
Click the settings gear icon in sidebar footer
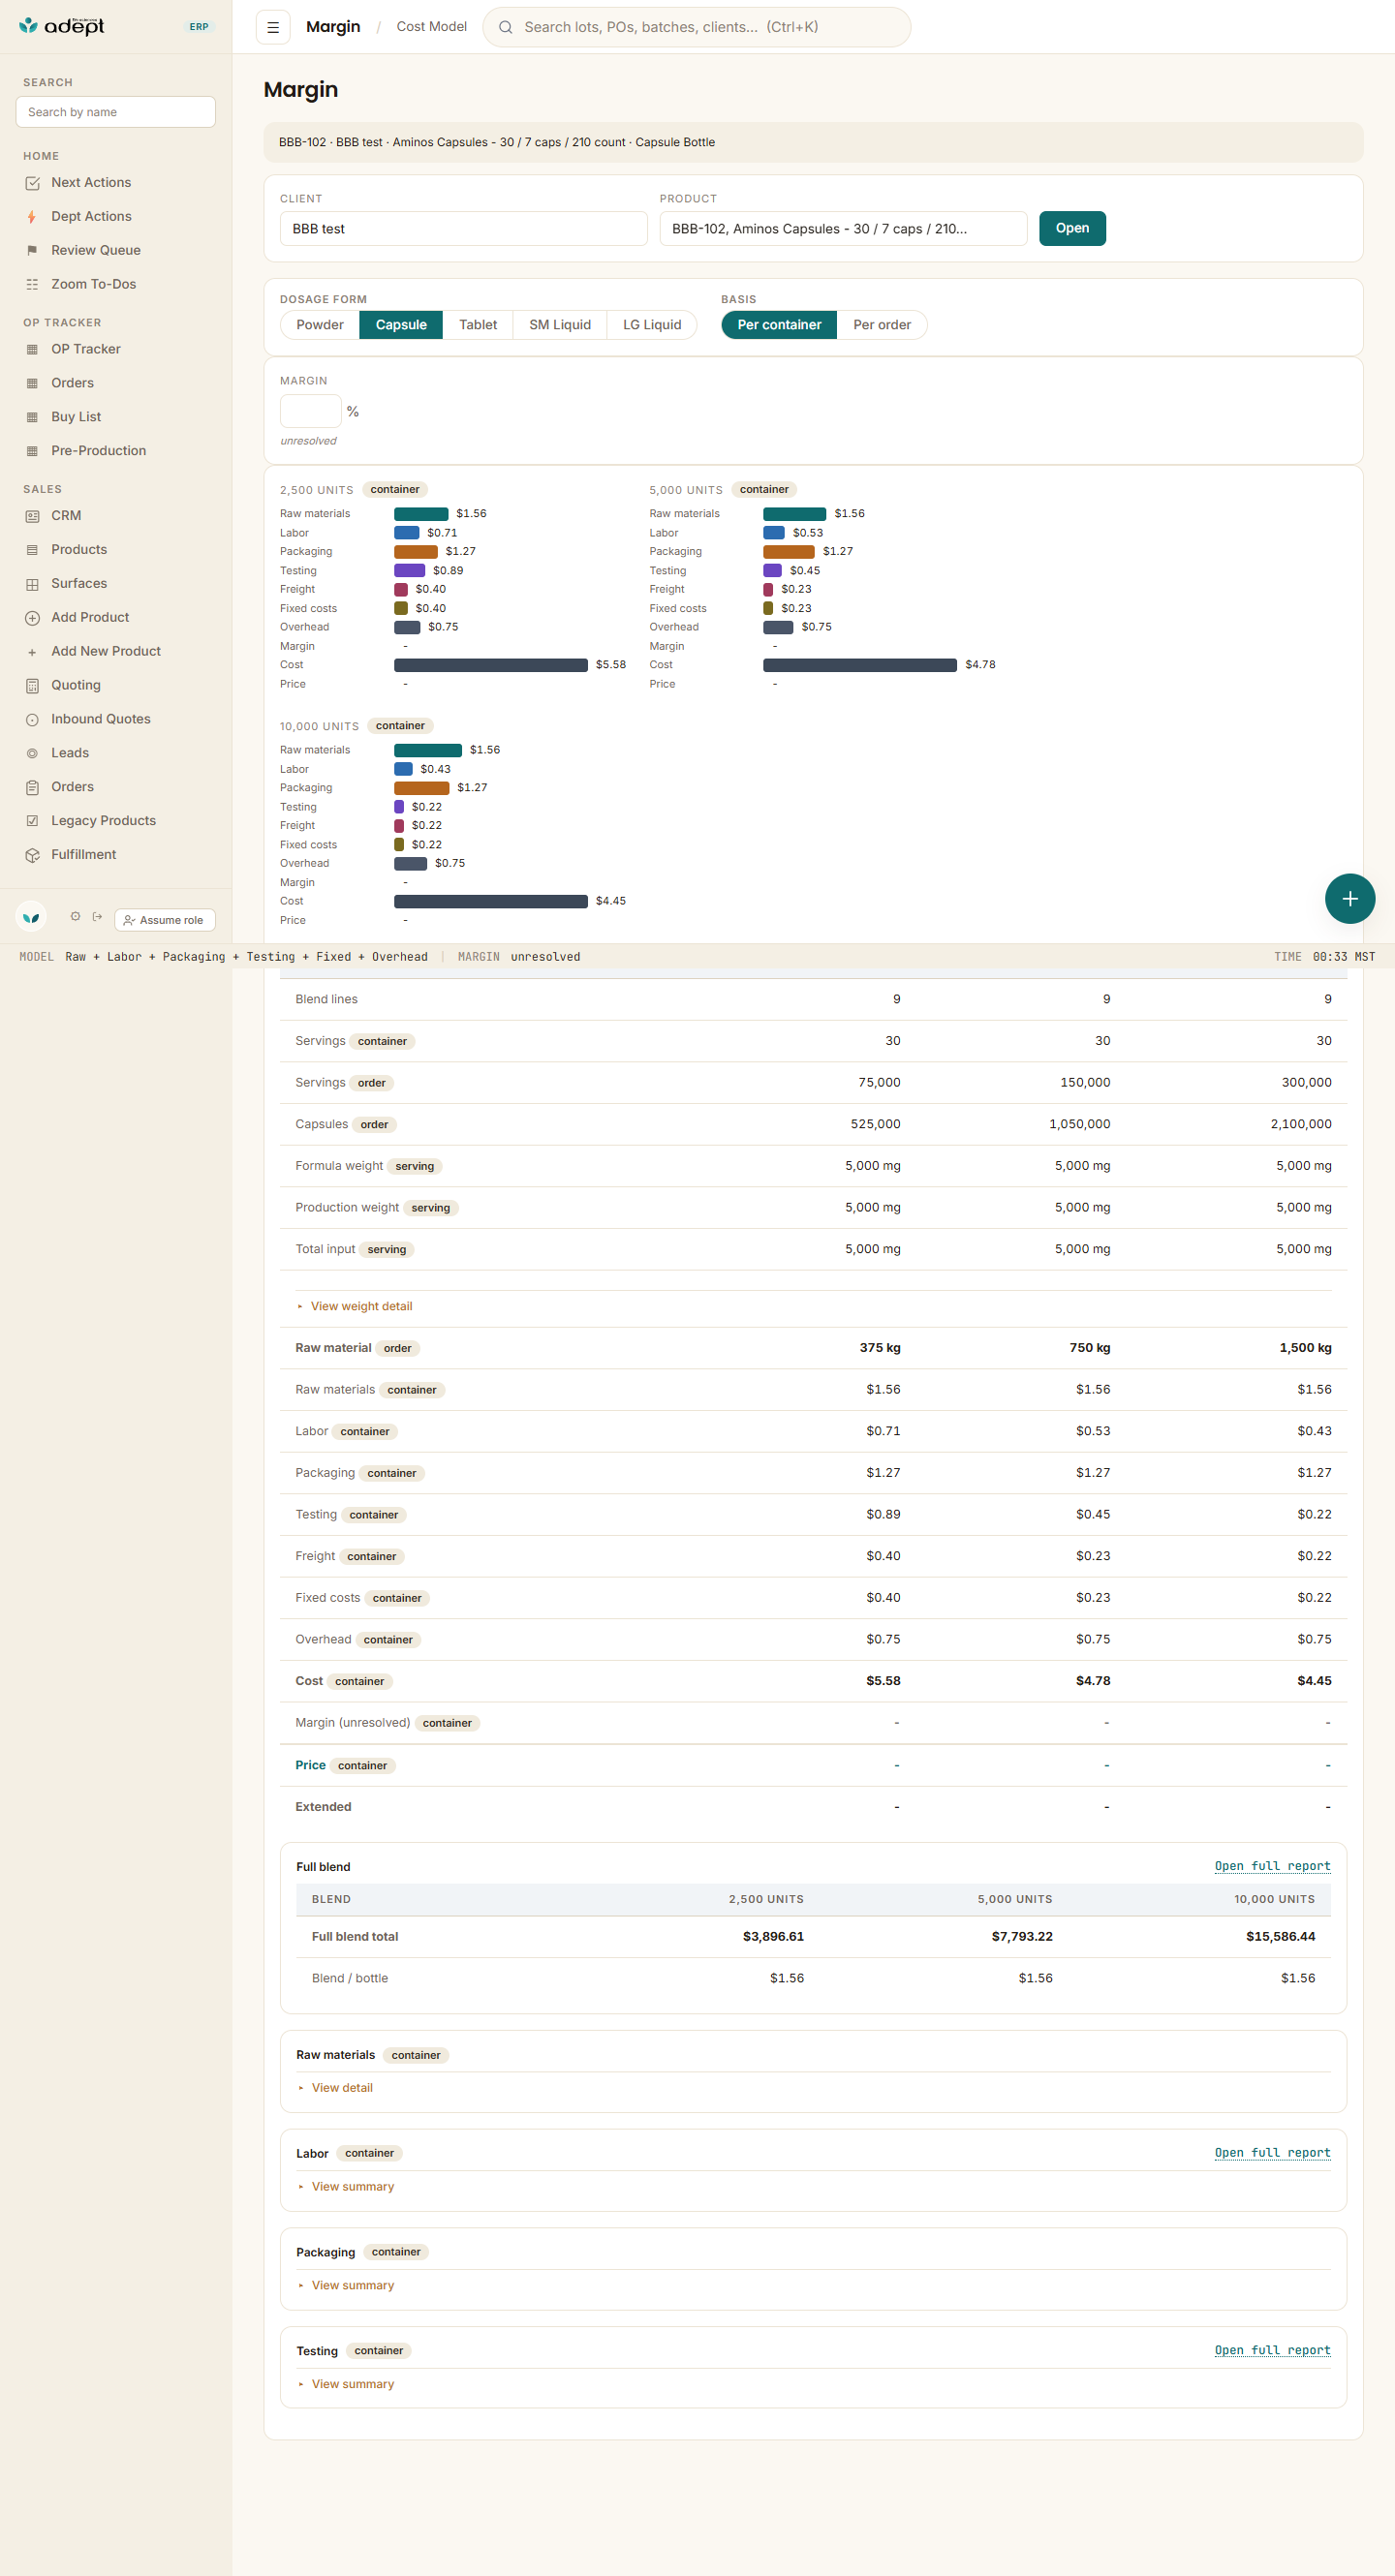point(75,917)
